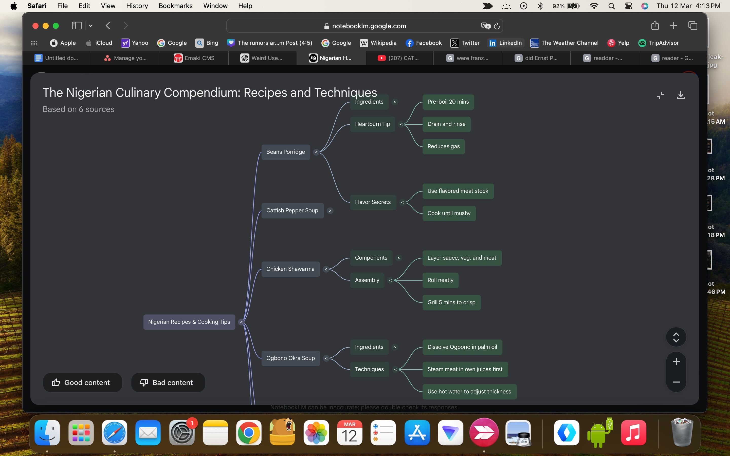Zoom out with the minus button
730x456 pixels.
click(x=676, y=382)
